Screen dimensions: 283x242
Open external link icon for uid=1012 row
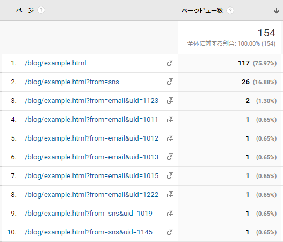tap(170, 138)
